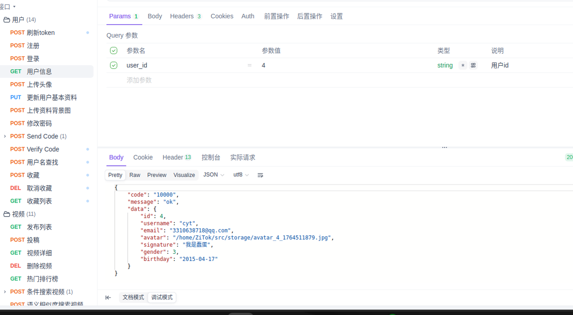
Task: Open the JSON format dropdown
Action: 214,175
